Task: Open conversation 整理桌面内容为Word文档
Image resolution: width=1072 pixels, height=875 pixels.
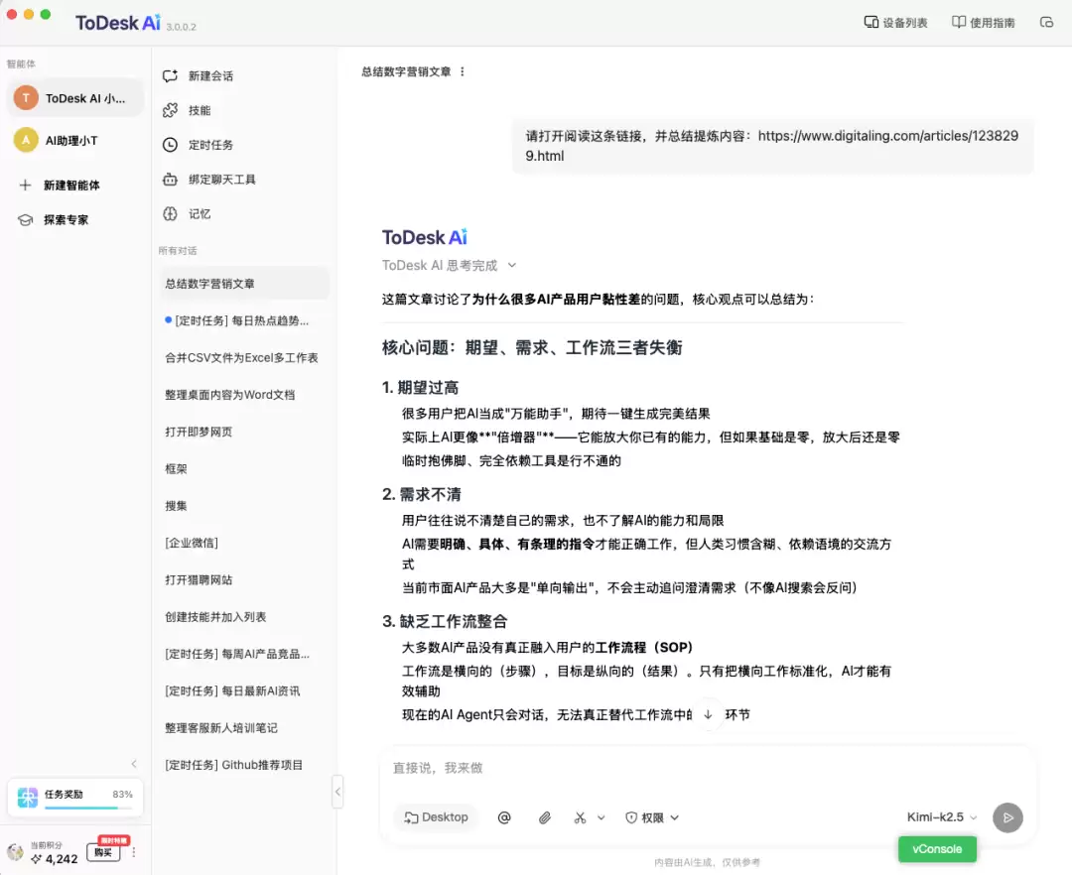Action: [x=245, y=395]
